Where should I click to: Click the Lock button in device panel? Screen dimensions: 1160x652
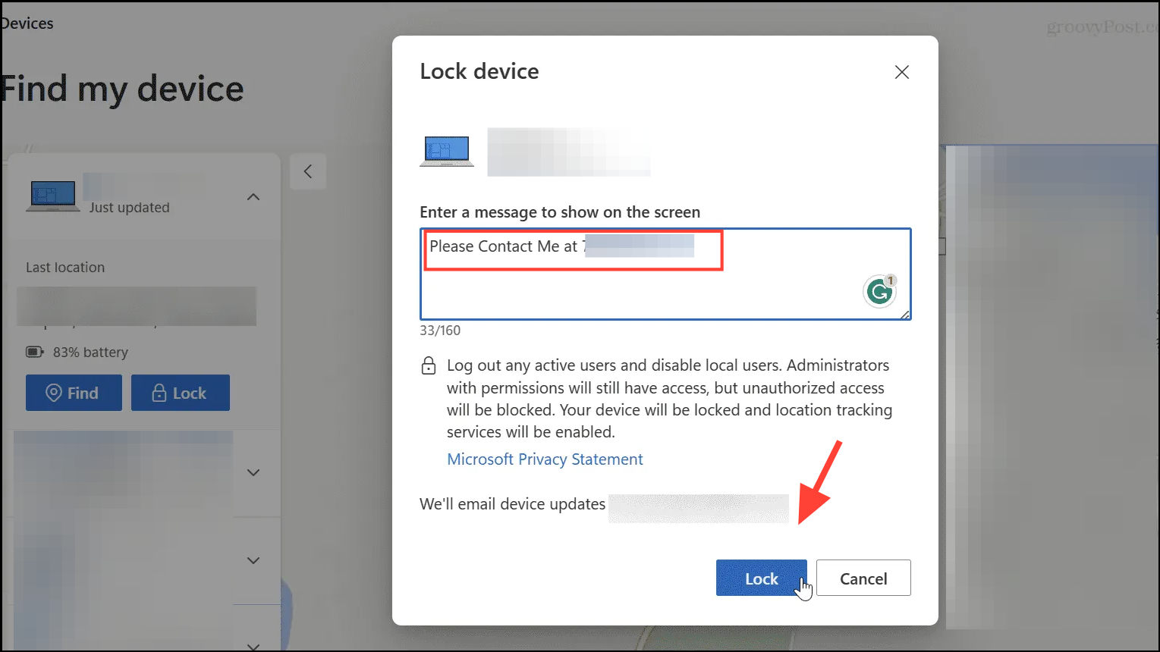pyautogui.click(x=181, y=393)
